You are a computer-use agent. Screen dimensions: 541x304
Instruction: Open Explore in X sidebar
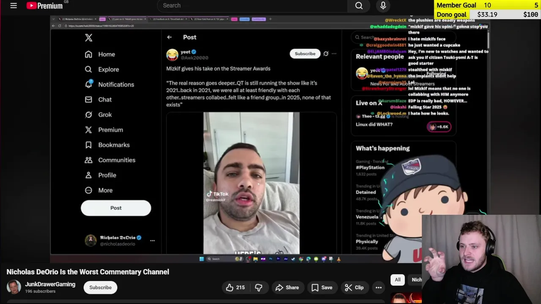click(x=102, y=69)
